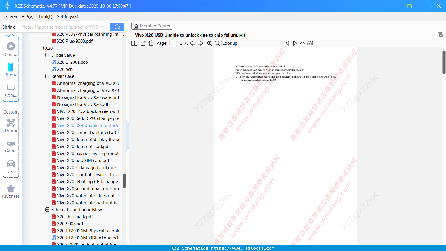
Task: Select the Car category icon
Action: pos(11,167)
